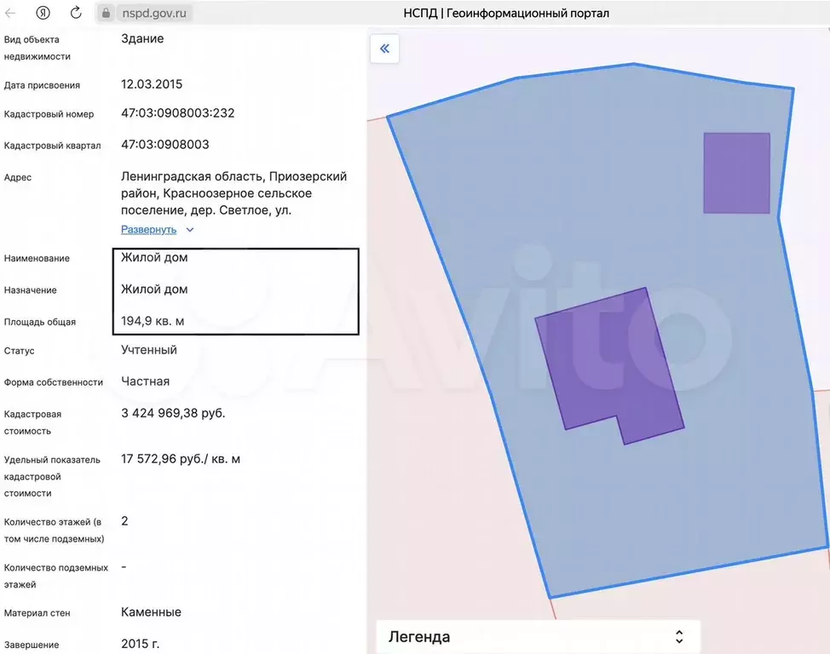Click cadastral number 47:03:0908003:232
The image size is (830, 654).
tap(178, 112)
